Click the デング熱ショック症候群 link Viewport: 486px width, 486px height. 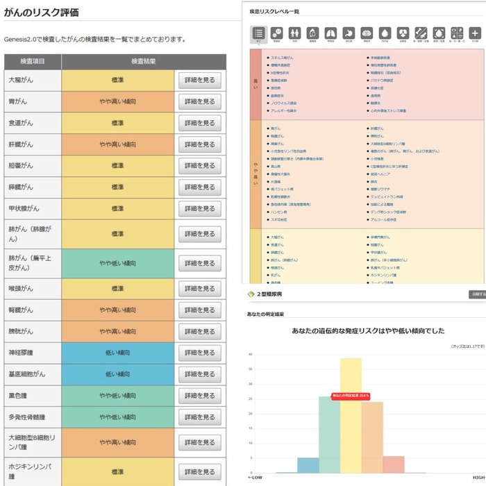pyautogui.click(x=388, y=212)
